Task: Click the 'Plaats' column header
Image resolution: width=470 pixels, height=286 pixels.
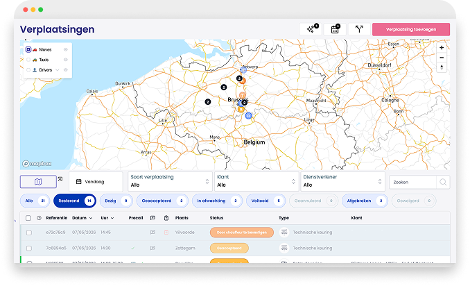Action: 182,218
